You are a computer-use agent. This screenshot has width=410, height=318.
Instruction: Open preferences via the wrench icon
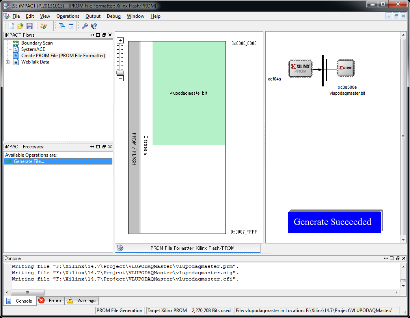[85, 26]
